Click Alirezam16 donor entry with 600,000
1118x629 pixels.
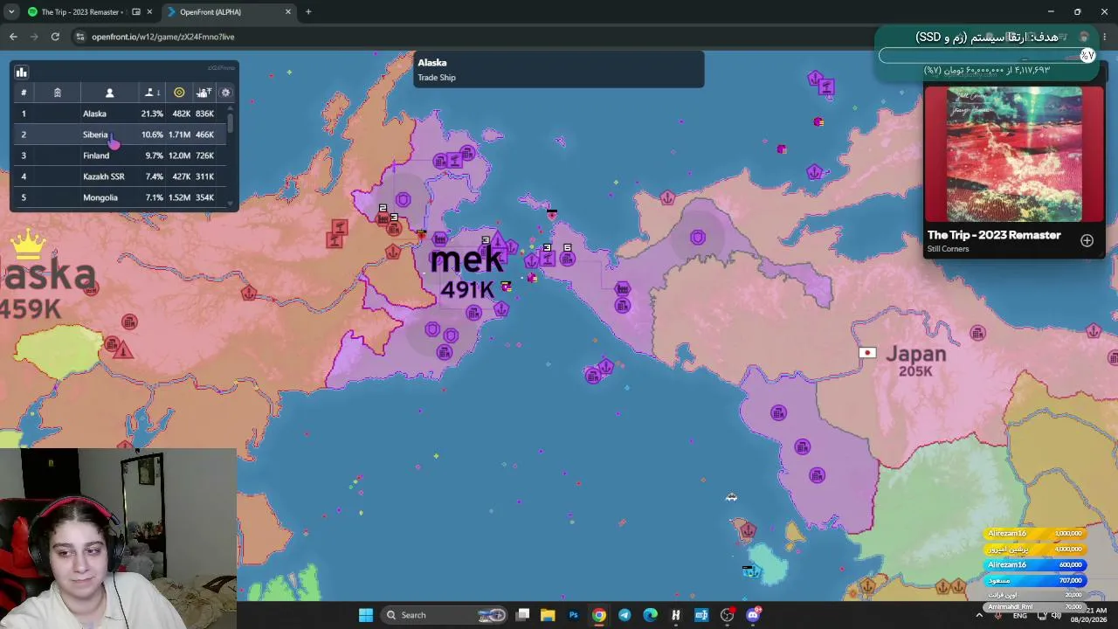point(1035,565)
